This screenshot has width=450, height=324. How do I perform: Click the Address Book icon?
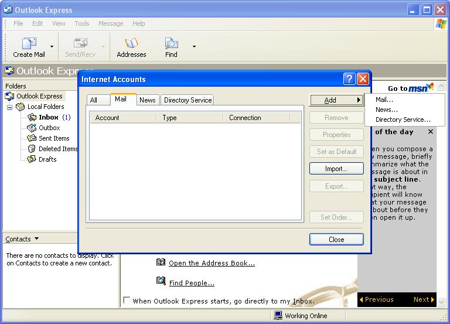click(x=161, y=262)
